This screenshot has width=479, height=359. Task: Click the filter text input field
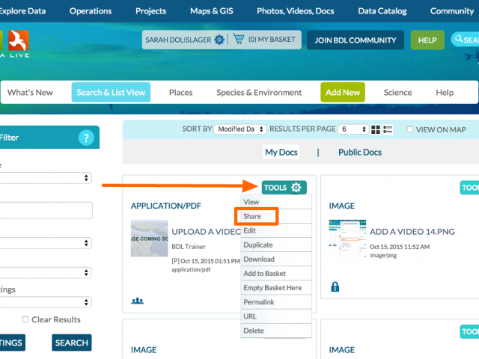click(46, 210)
